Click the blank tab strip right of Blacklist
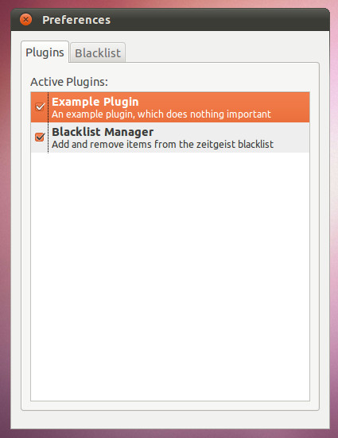Viewport: 338px width, 438px height. pos(222,52)
